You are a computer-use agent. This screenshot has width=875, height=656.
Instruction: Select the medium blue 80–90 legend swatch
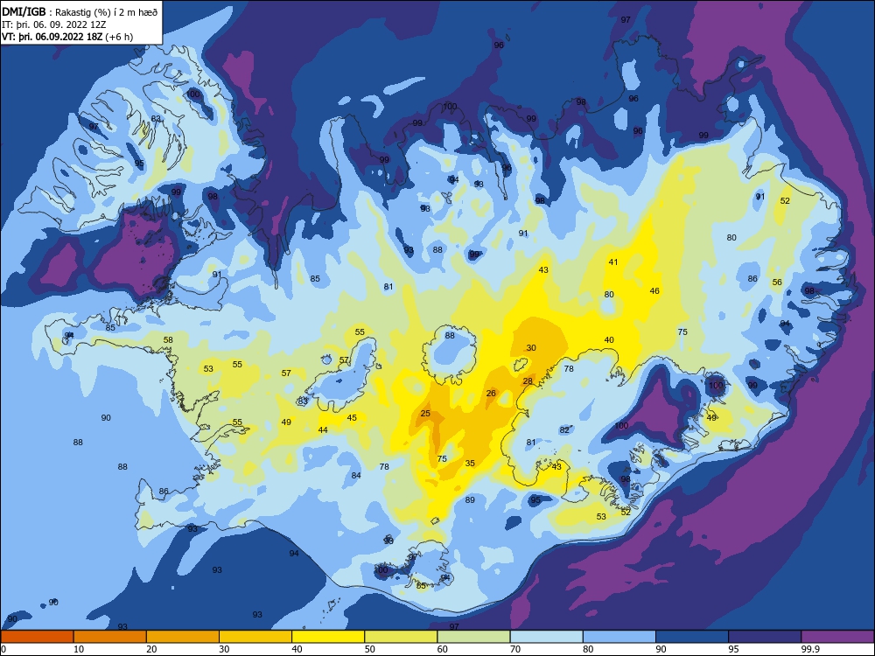pos(619,637)
